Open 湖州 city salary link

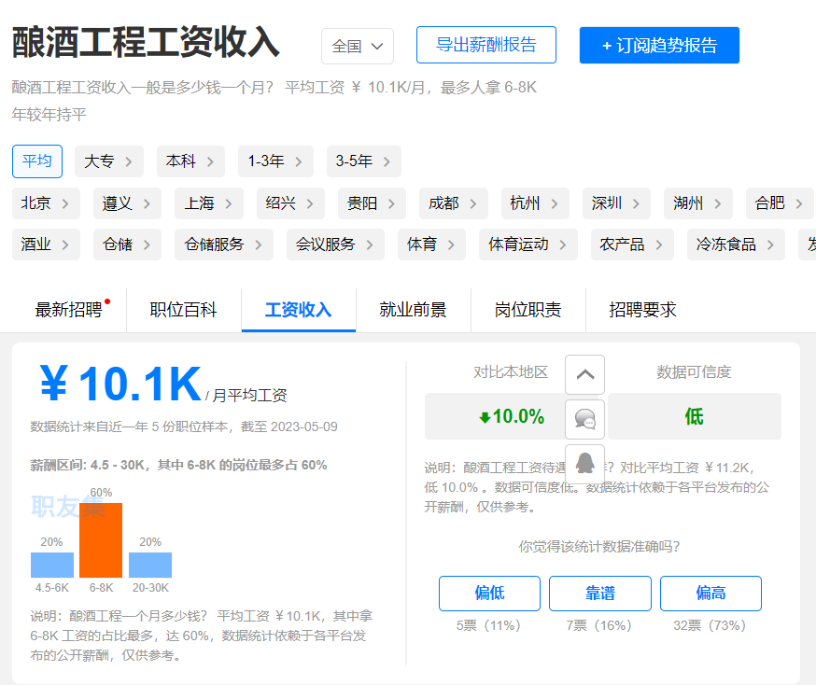(x=697, y=203)
